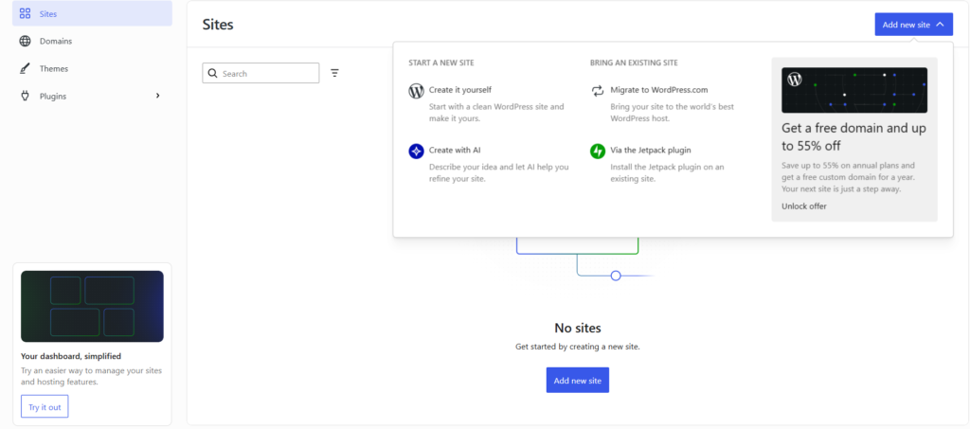
Task: Click the Sites grid icon in sidebar
Action: (x=25, y=14)
